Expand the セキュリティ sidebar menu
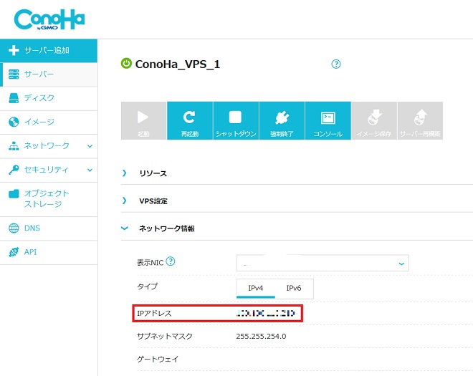The height and width of the screenshot is (376, 473). [49, 170]
